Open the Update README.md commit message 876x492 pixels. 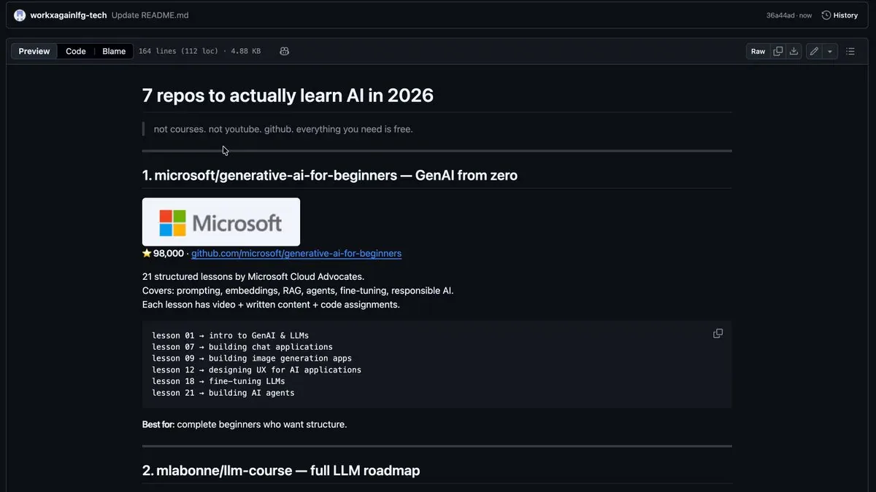[150, 15]
